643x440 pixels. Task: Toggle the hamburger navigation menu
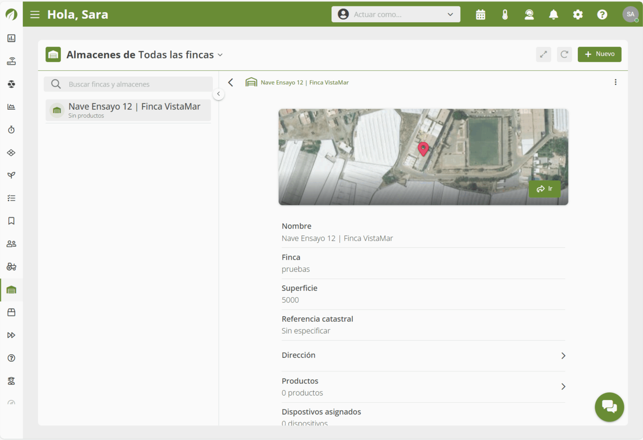(35, 14)
